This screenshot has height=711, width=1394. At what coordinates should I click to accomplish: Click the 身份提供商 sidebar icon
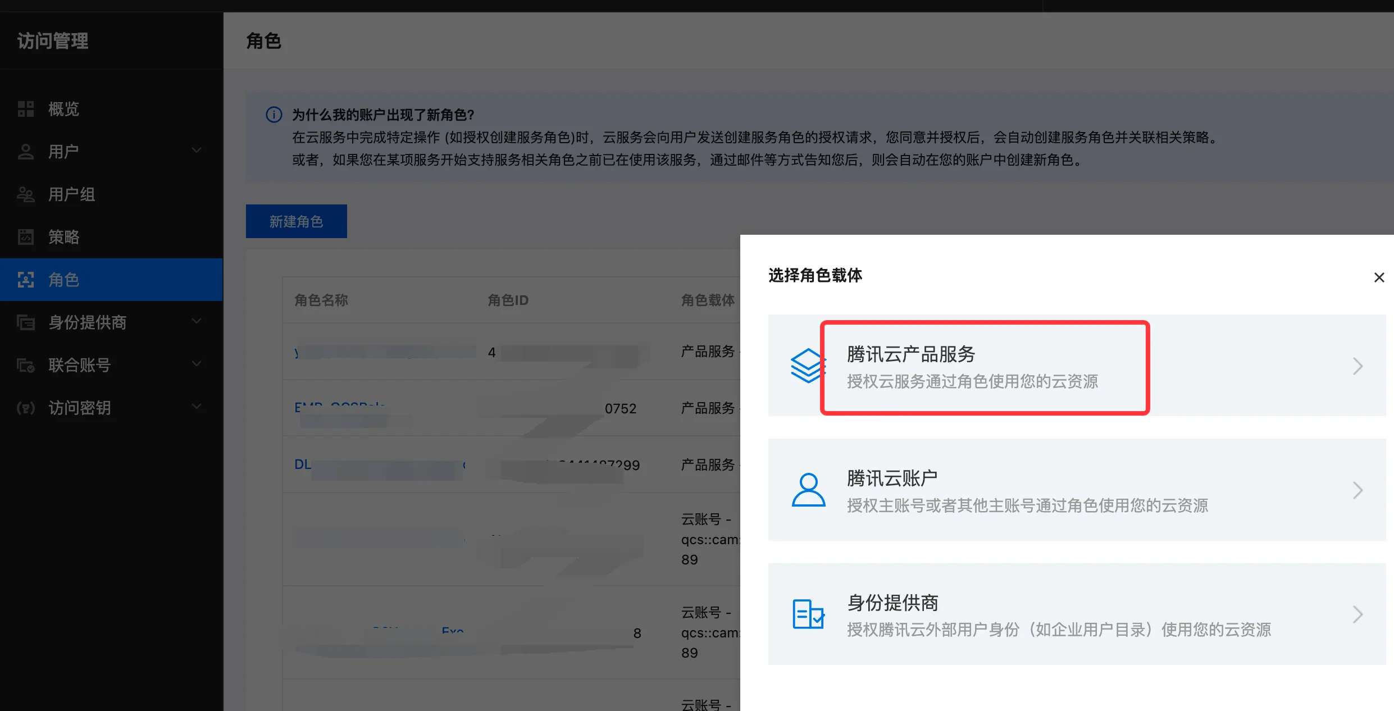tap(26, 322)
